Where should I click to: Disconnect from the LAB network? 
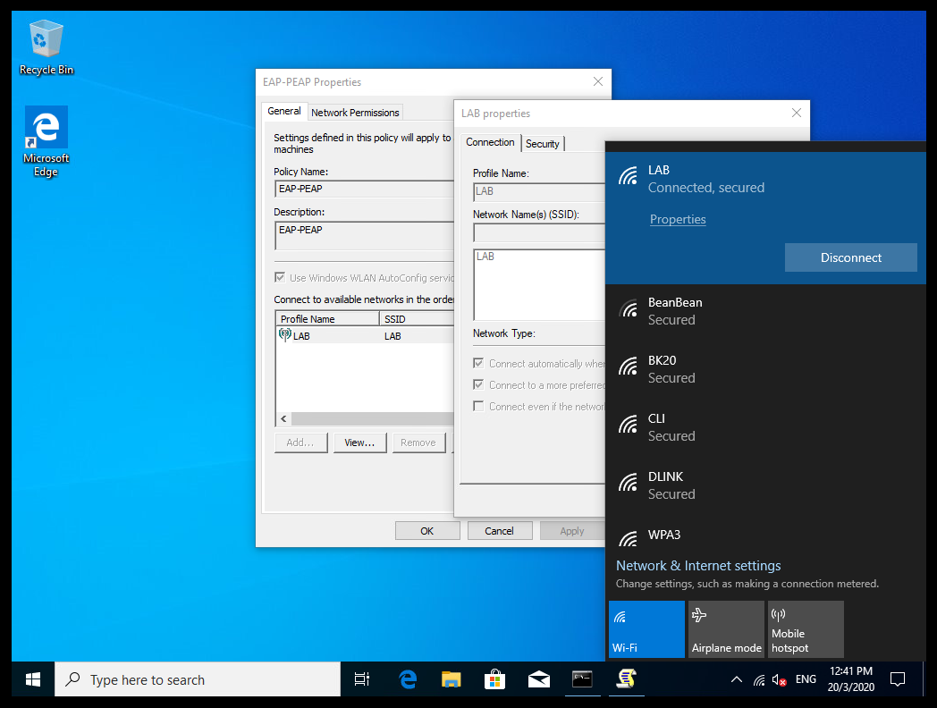pyautogui.click(x=850, y=257)
